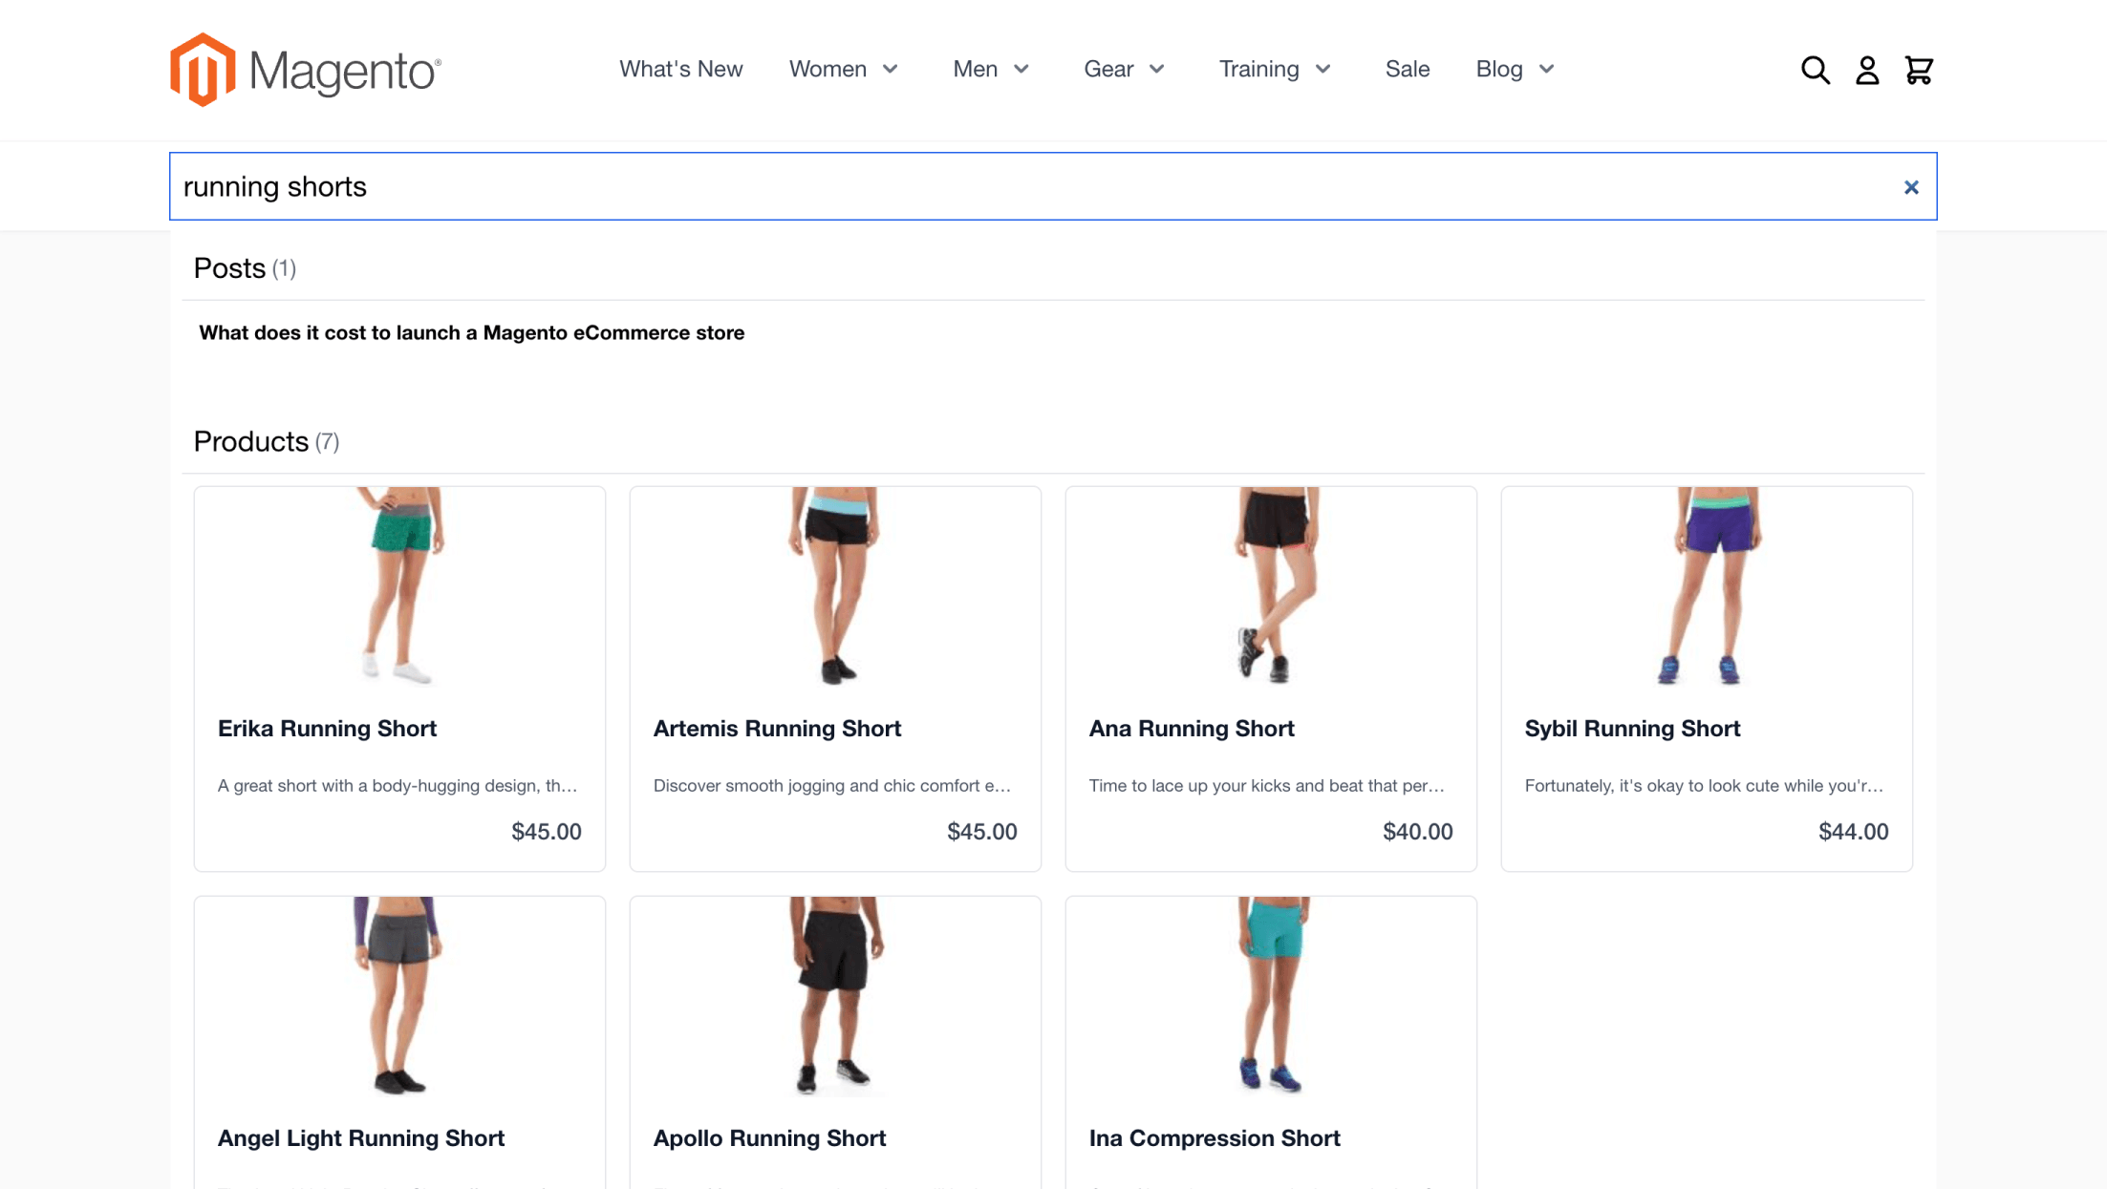This screenshot has width=2107, height=1189.
Task: Click Artemis Running Short product image
Action: pos(835,586)
